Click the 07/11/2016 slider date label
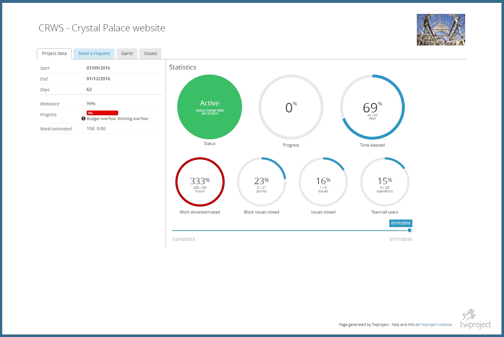Viewport: 504px width, 337px height. click(x=401, y=223)
